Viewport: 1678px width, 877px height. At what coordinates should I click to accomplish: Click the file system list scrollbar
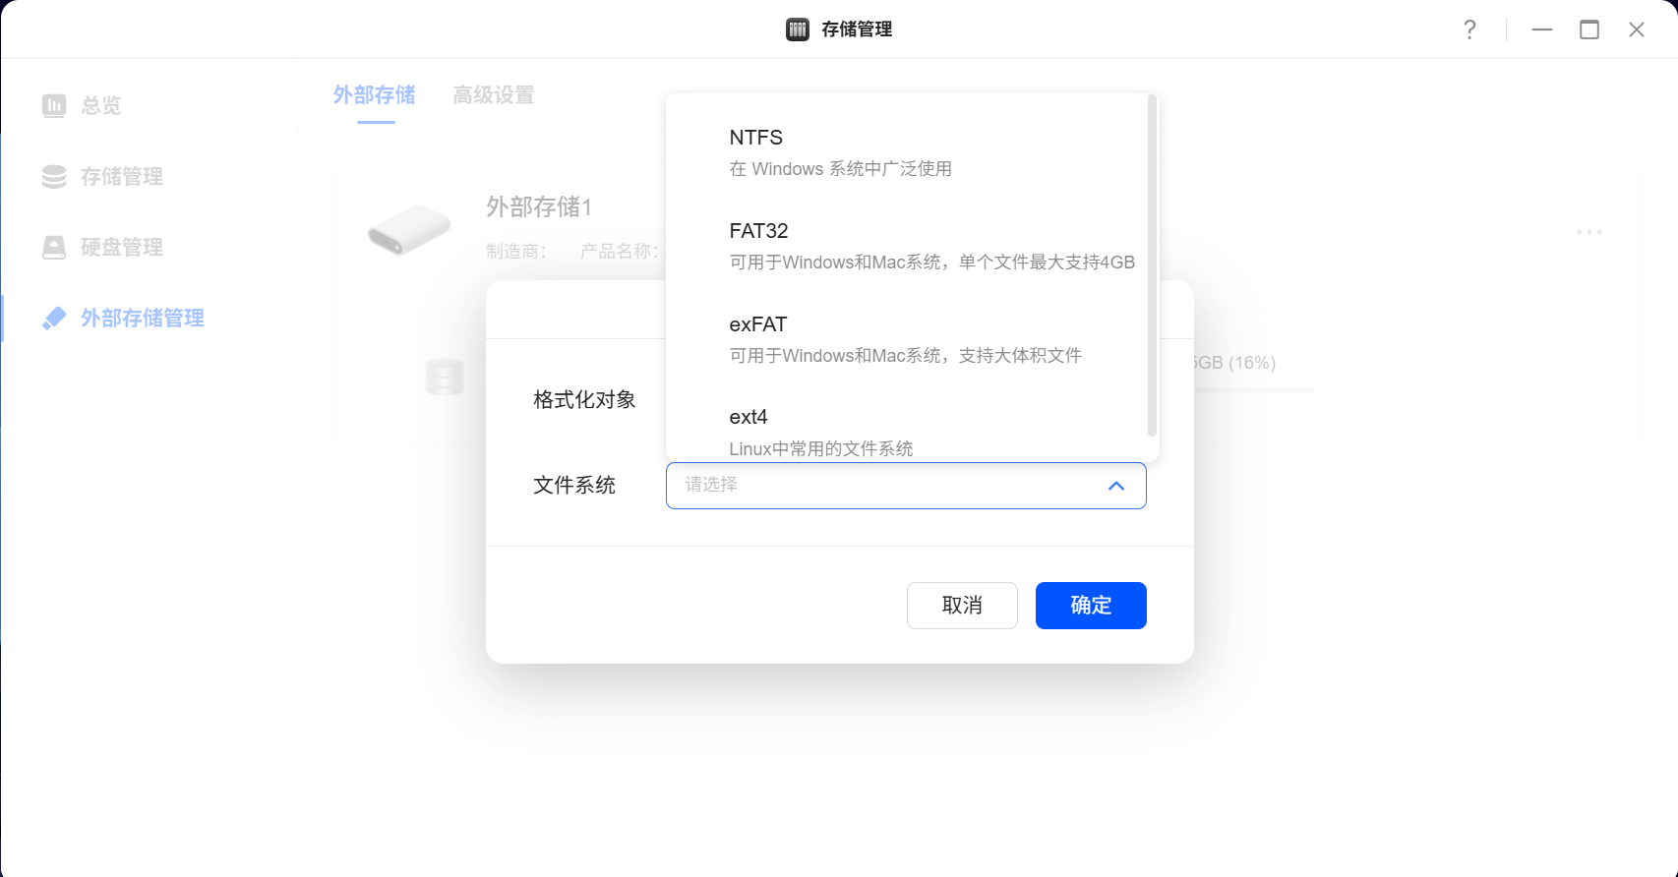1153,265
